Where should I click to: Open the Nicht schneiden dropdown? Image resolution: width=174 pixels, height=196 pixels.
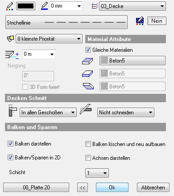(126, 113)
